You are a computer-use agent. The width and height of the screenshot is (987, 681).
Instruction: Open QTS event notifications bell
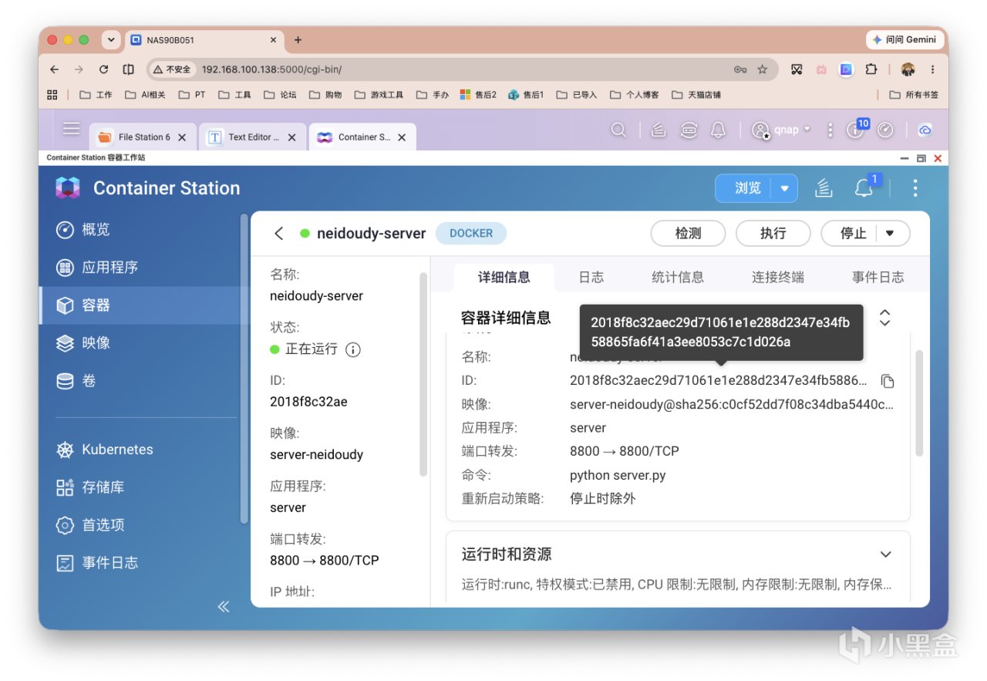pyautogui.click(x=718, y=130)
